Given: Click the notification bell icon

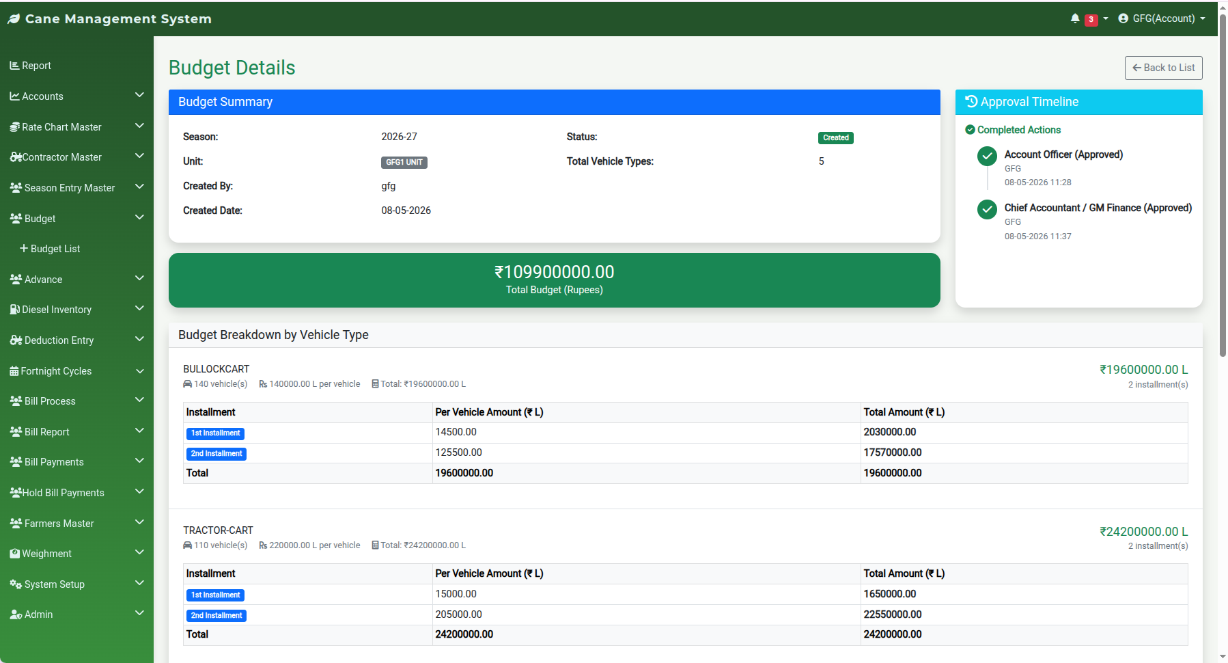Looking at the screenshot, I should point(1075,18).
